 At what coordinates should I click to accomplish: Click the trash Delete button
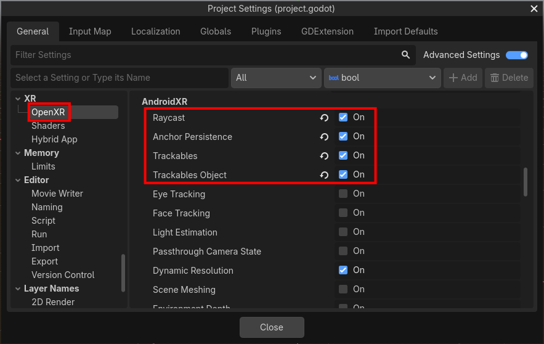[x=509, y=78]
